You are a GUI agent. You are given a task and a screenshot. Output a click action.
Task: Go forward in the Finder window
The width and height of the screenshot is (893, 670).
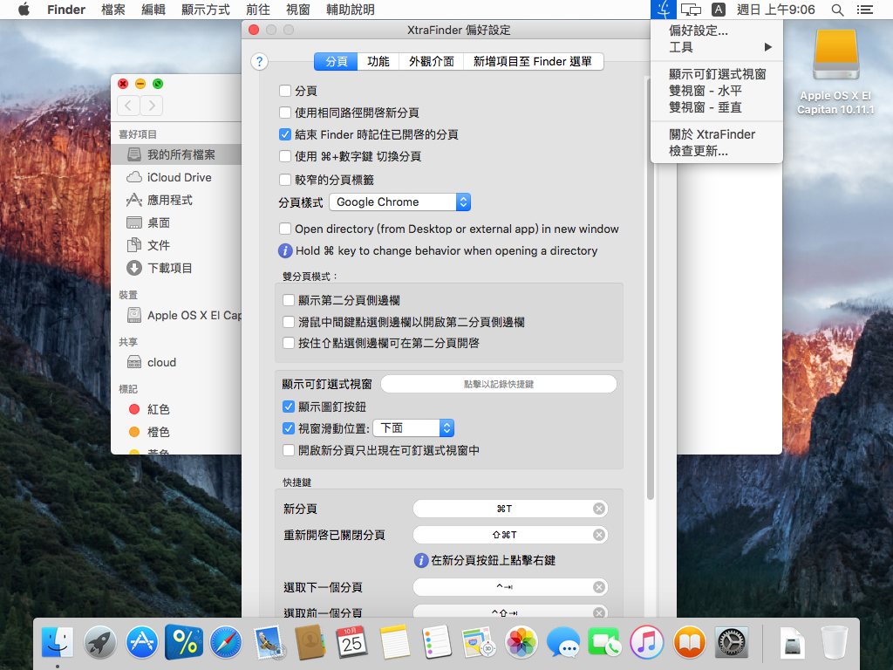[152, 106]
